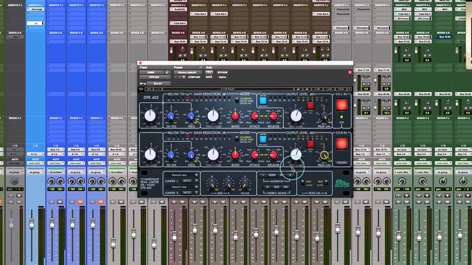472x265 pixels.
Task: Open the Bus 7 send on mixer
Action: click(15, 37)
